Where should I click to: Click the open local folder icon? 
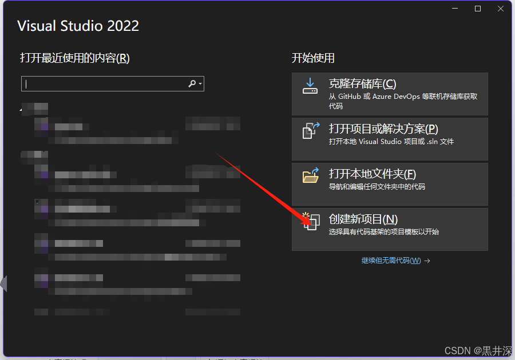[x=311, y=175]
